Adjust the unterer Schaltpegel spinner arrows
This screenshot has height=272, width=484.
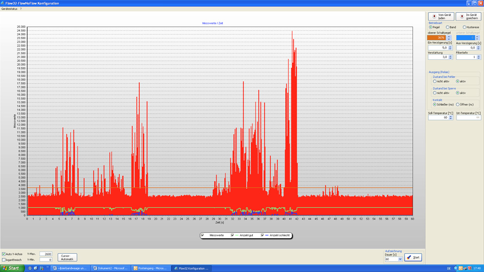click(x=477, y=38)
